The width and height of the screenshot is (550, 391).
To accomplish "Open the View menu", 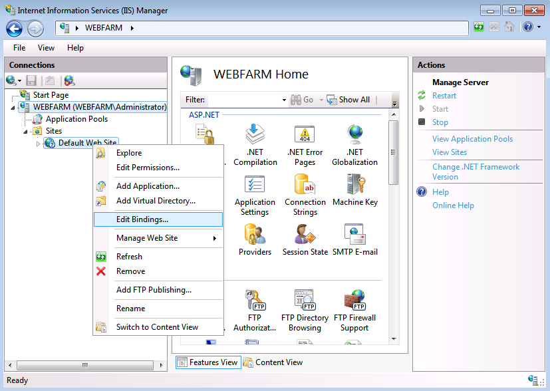I will 46,48.
